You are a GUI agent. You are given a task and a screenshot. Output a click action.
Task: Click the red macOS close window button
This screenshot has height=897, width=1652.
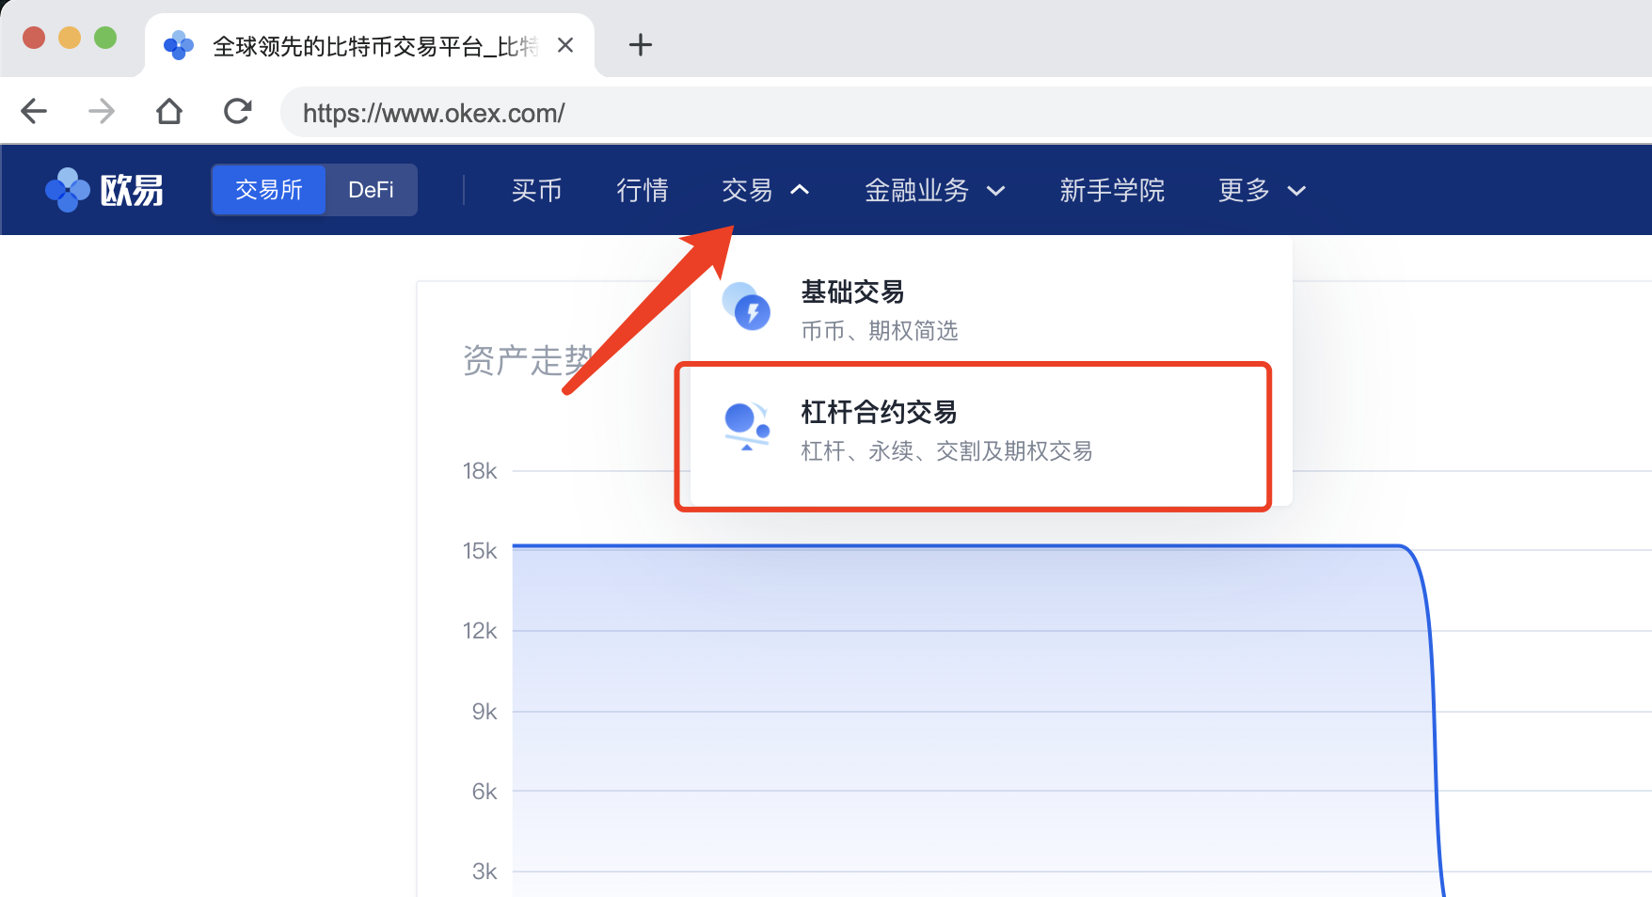pos(34,38)
